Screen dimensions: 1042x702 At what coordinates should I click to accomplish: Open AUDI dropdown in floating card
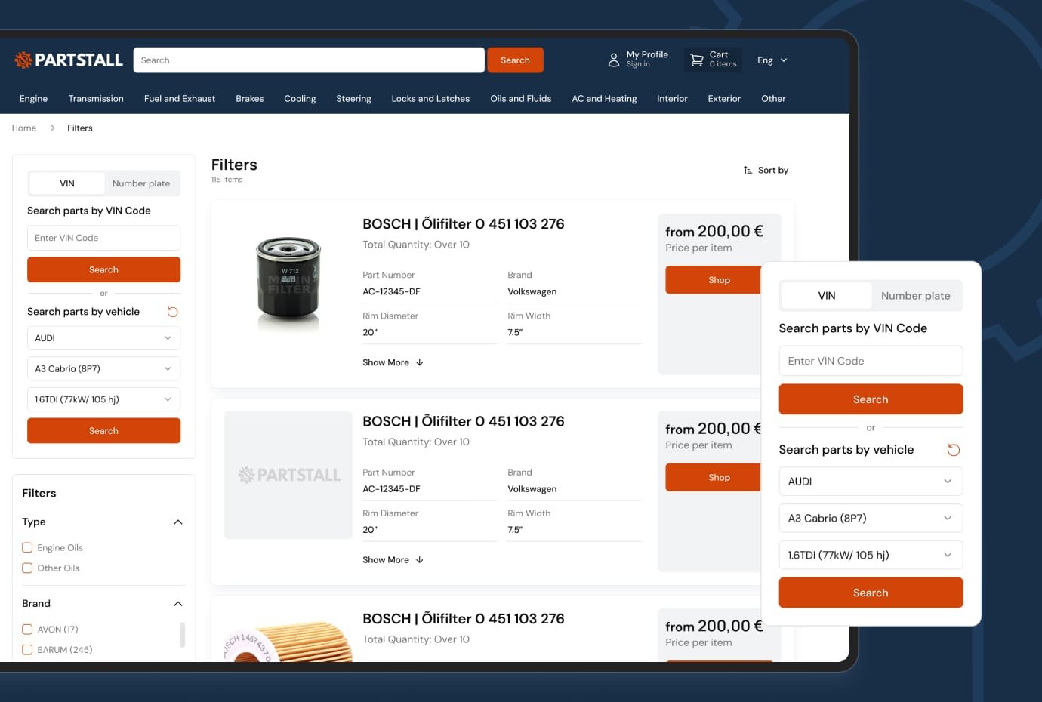point(871,482)
